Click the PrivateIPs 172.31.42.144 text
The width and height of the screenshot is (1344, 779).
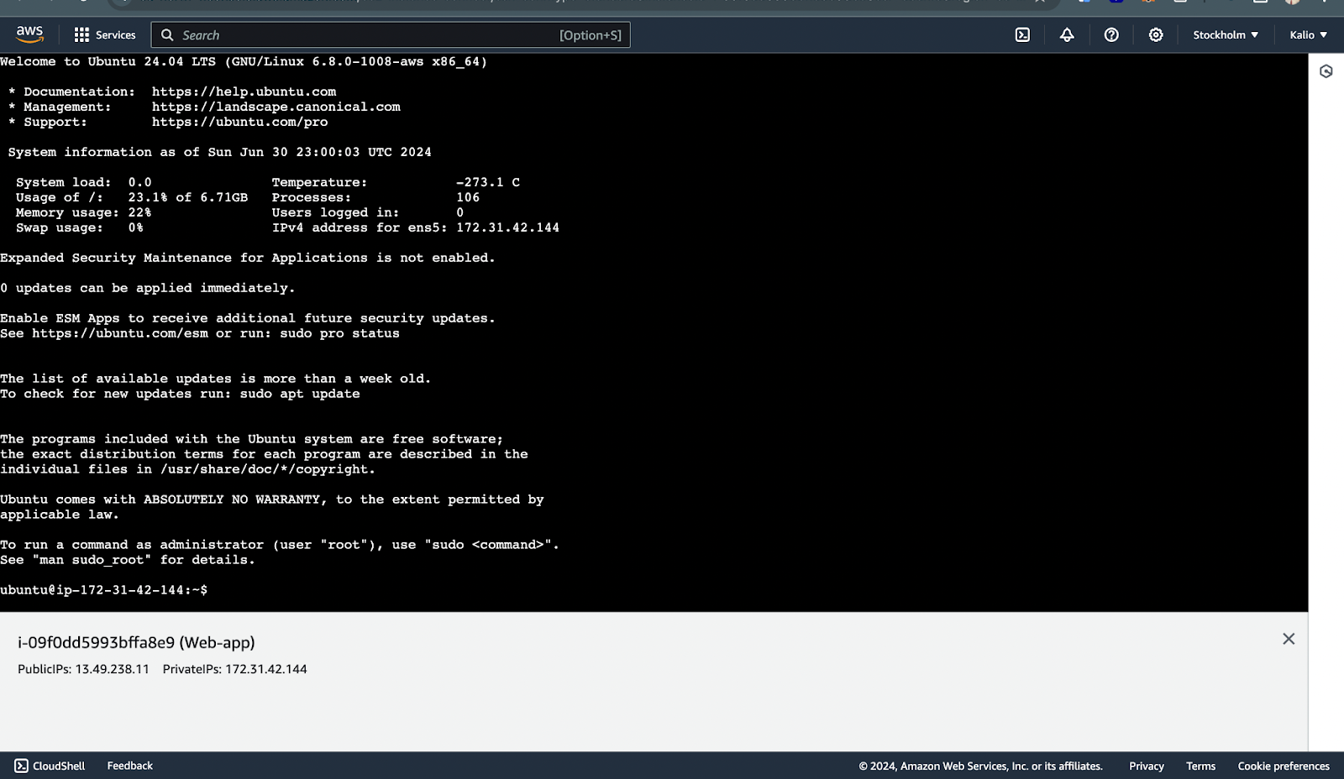tap(235, 669)
